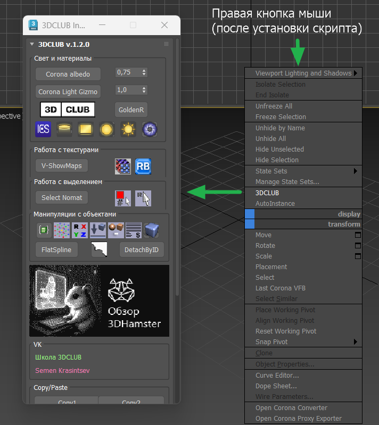
Task: Click the gizmo 1,0 value field
Action: (x=128, y=90)
